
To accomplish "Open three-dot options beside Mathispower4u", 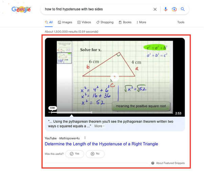I will pos(85,138).
